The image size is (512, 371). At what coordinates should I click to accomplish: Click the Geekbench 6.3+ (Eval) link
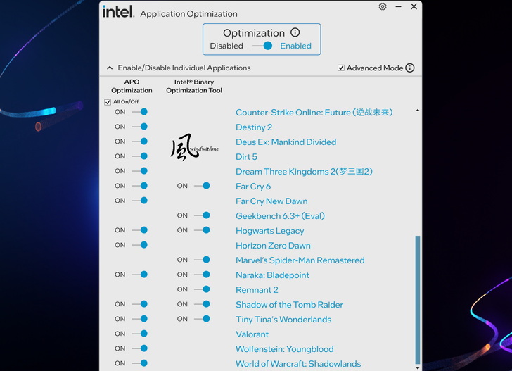pos(280,215)
